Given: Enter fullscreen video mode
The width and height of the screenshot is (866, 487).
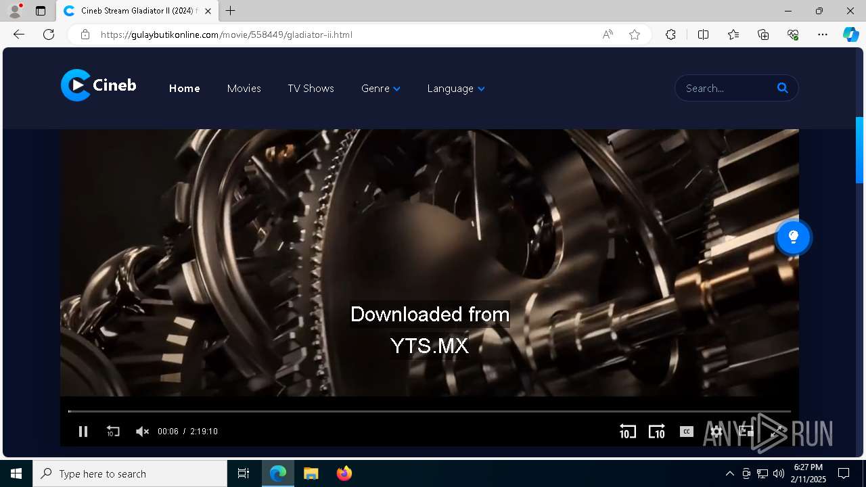Looking at the screenshot, I should 776,431.
